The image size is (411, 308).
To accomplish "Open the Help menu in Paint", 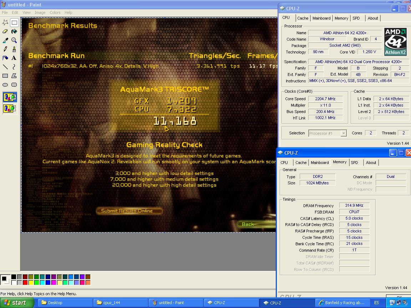I will tap(68, 12).
